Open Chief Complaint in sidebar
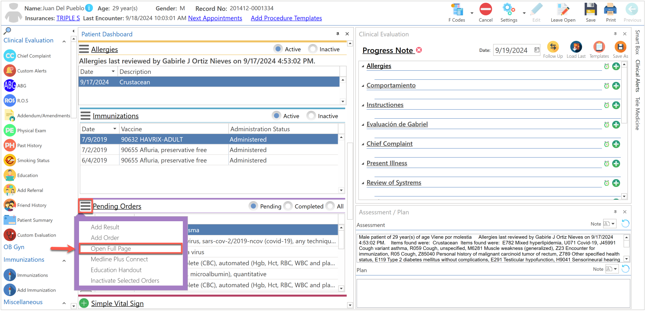This screenshot has height=312, width=646. point(28,56)
